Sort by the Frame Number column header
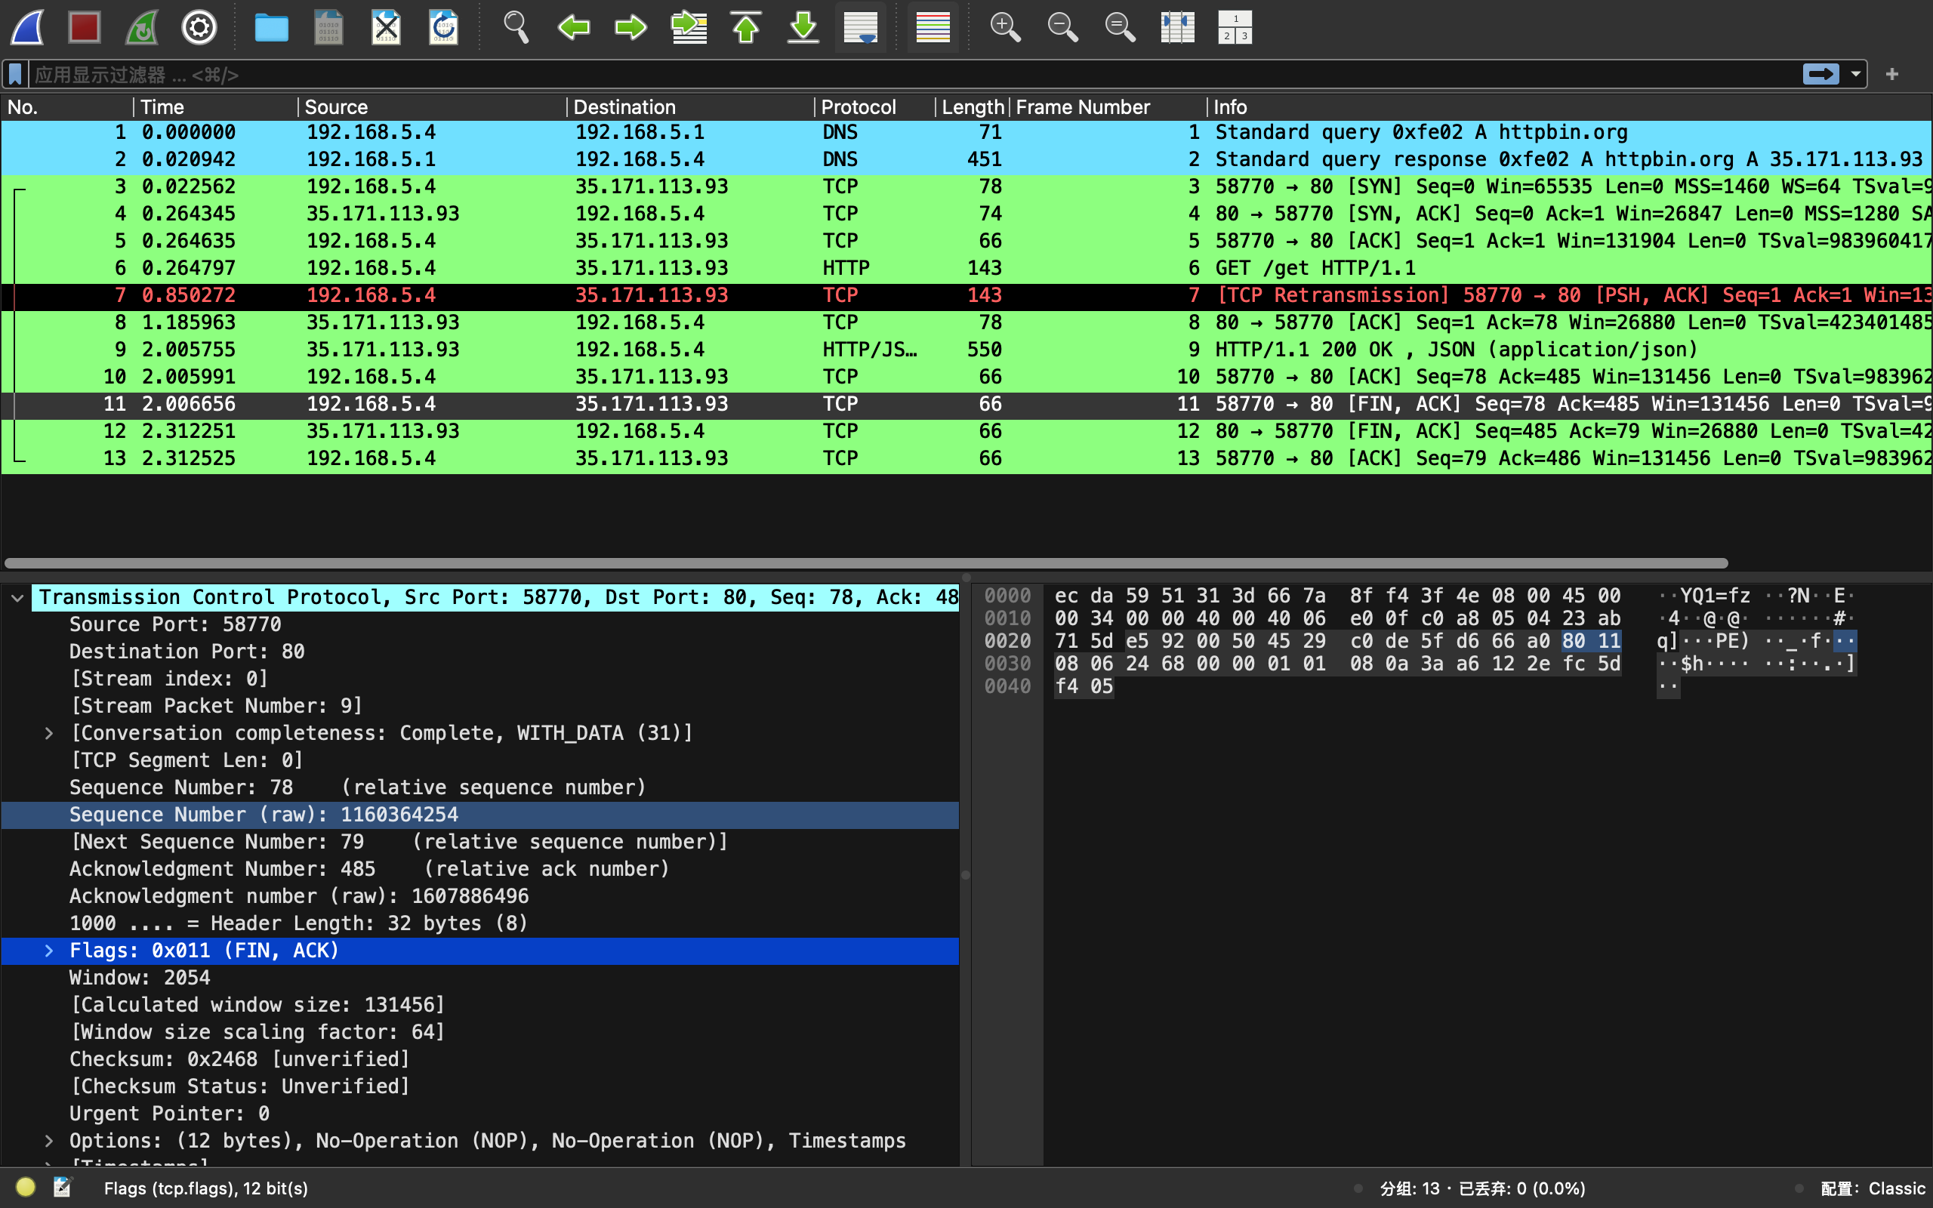The width and height of the screenshot is (1933, 1208). coord(1108,107)
